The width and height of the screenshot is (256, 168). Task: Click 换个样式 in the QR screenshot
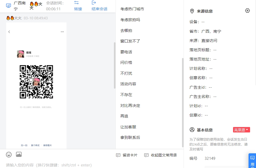(x=35, y=145)
